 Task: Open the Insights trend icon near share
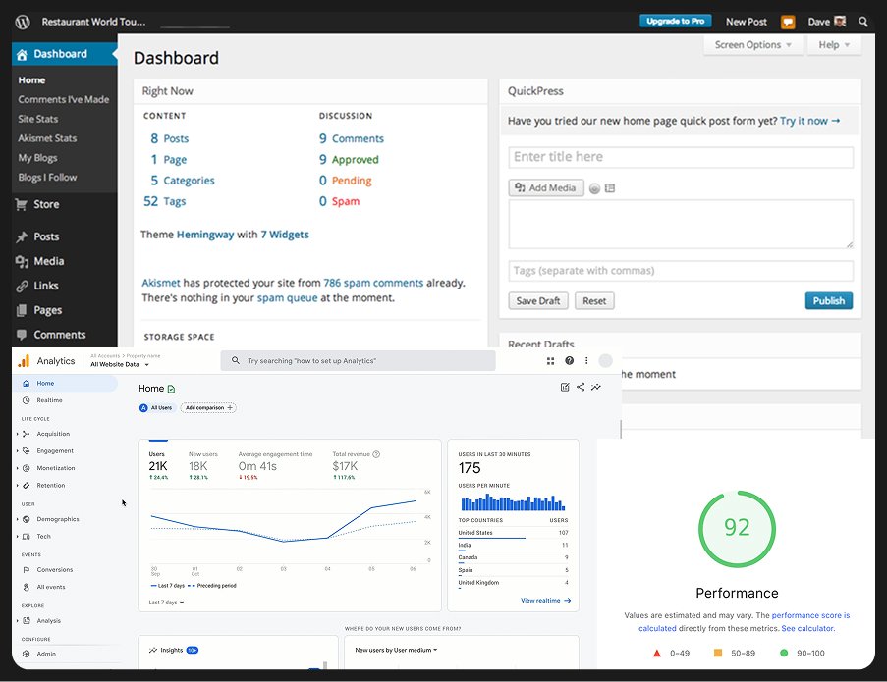point(596,388)
